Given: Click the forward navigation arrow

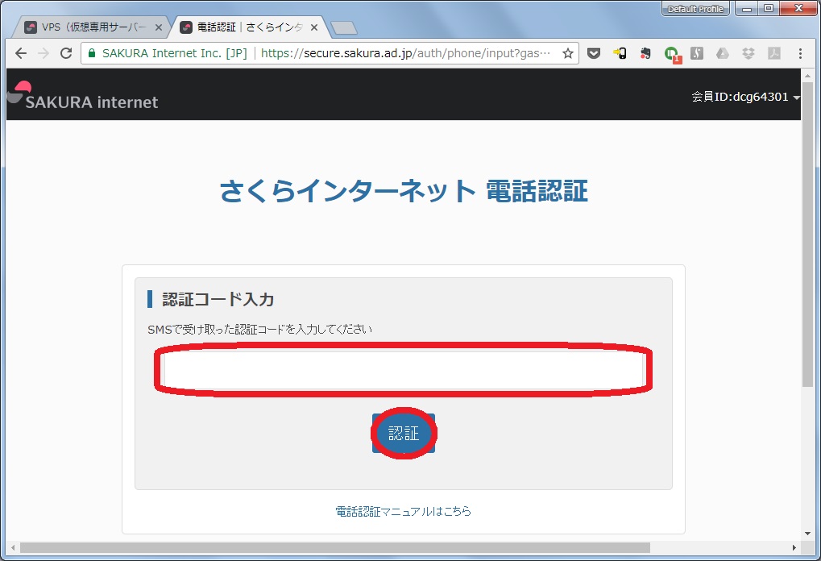Looking at the screenshot, I should click(44, 53).
